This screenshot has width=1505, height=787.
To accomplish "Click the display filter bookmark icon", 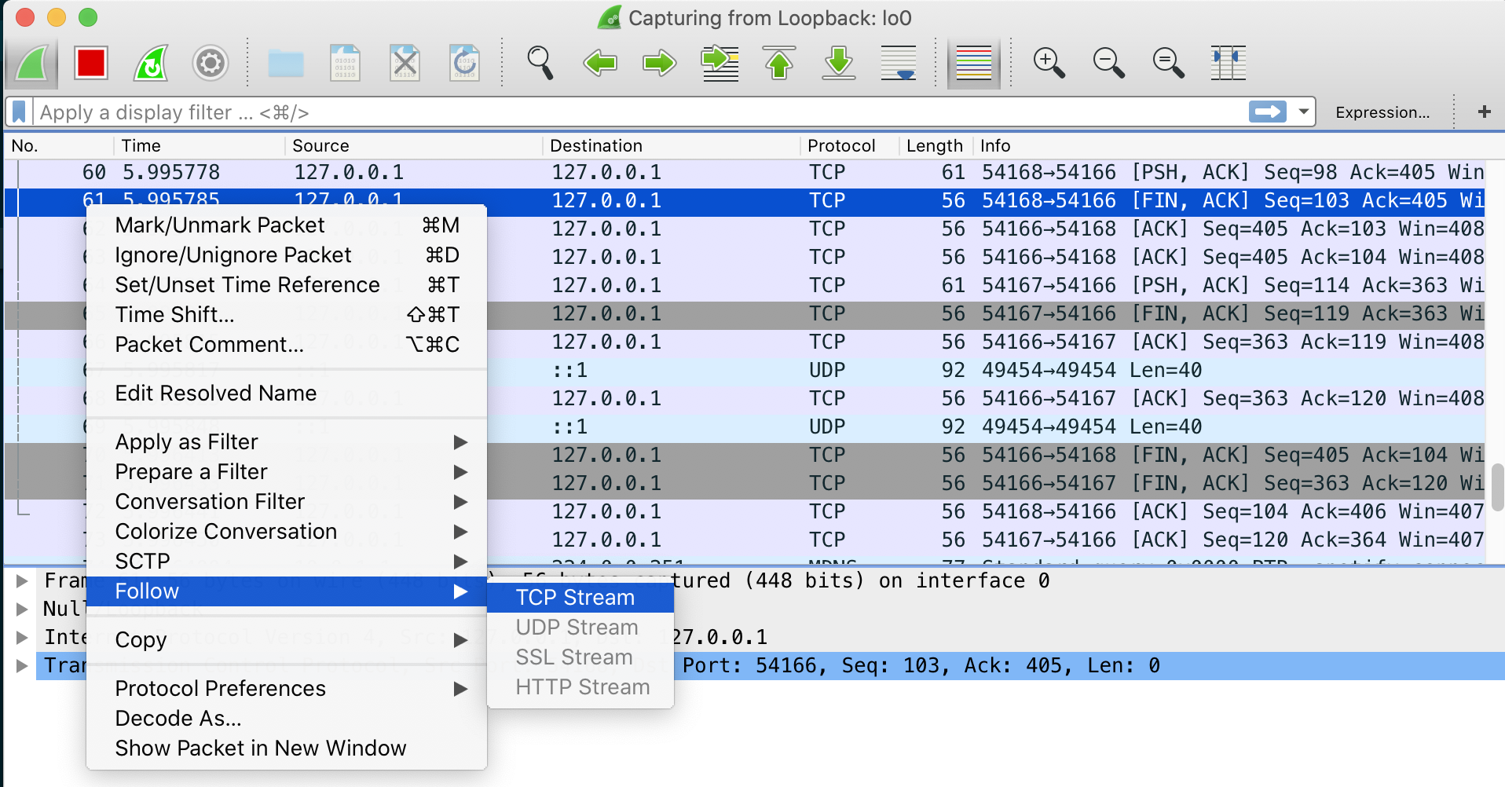I will [x=19, y=112].
